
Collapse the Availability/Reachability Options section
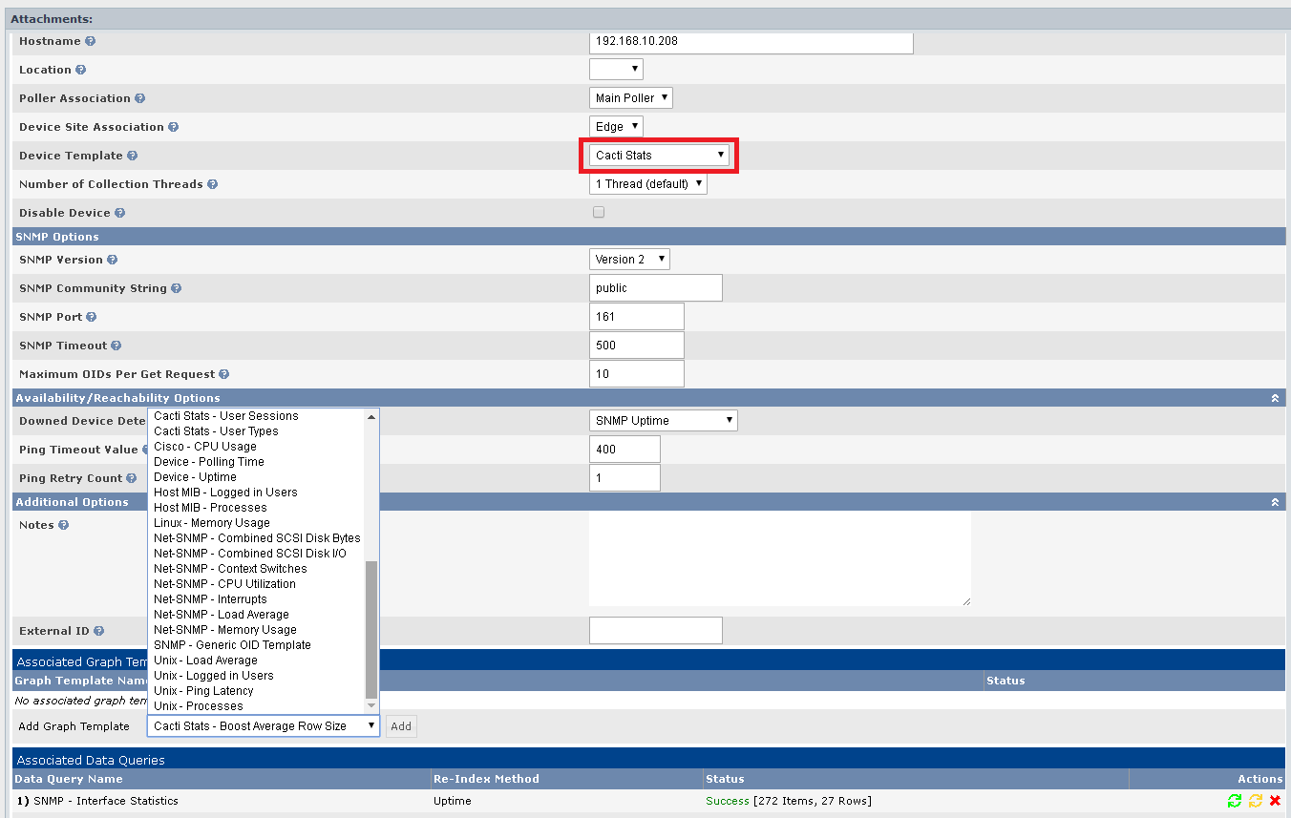click(x=1274, y=398)
